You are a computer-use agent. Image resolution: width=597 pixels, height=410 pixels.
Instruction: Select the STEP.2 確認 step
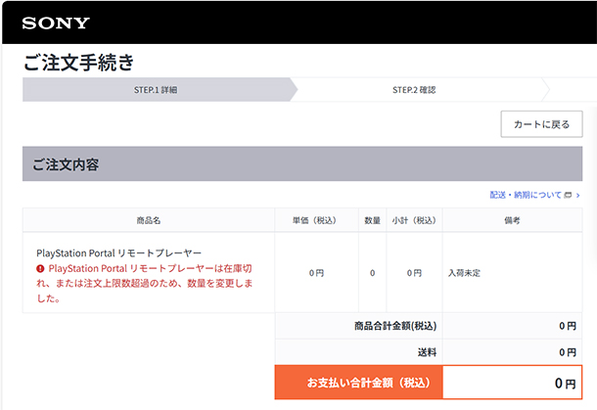tap(414, 90)
